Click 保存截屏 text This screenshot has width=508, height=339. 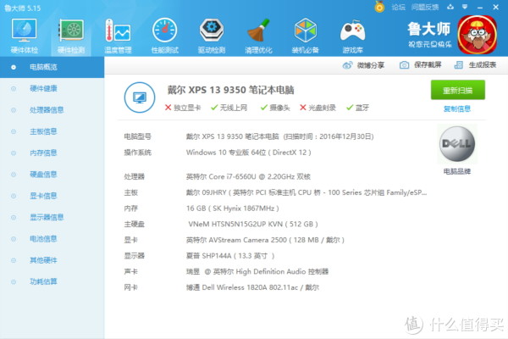[428, 65]
